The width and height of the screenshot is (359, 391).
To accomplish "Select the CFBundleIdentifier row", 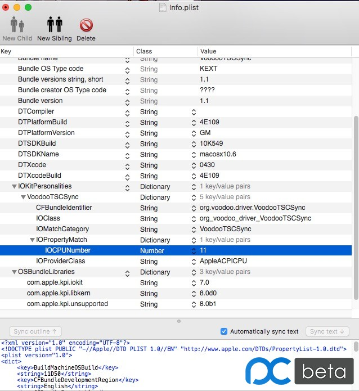I will coord(176,208).
